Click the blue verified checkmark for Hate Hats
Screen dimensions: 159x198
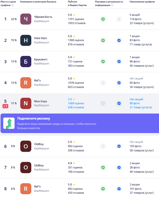tap(119, 40)
